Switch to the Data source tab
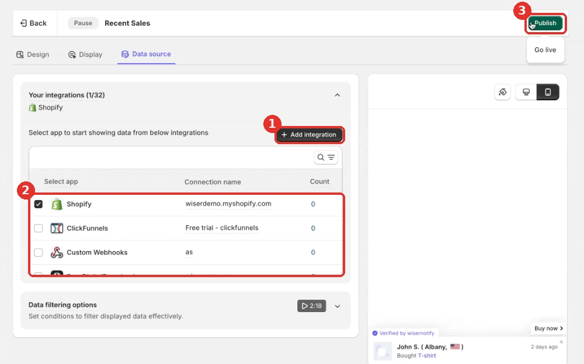 pos(146,54)
